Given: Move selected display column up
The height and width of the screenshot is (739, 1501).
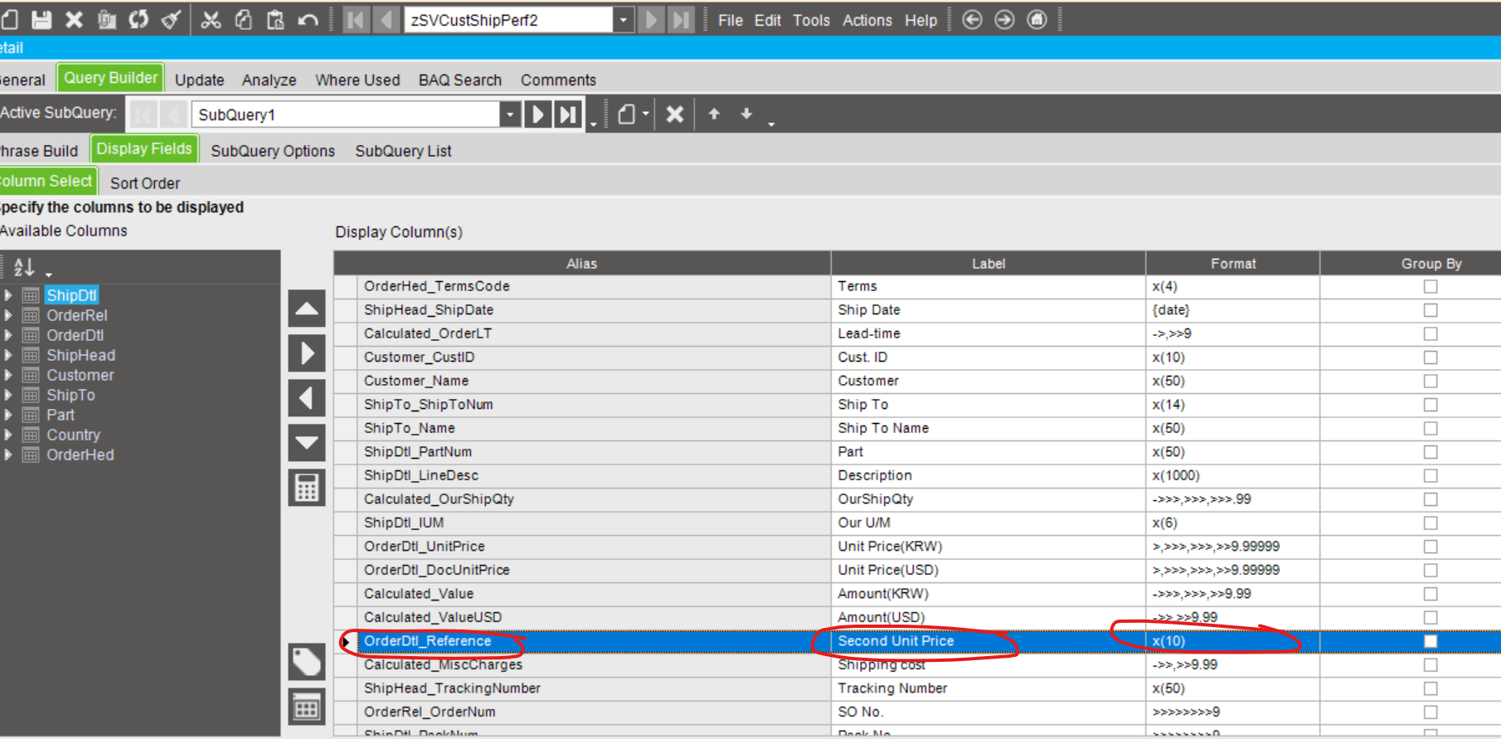Looking at the screenshot, I should (x=307, y=309).
